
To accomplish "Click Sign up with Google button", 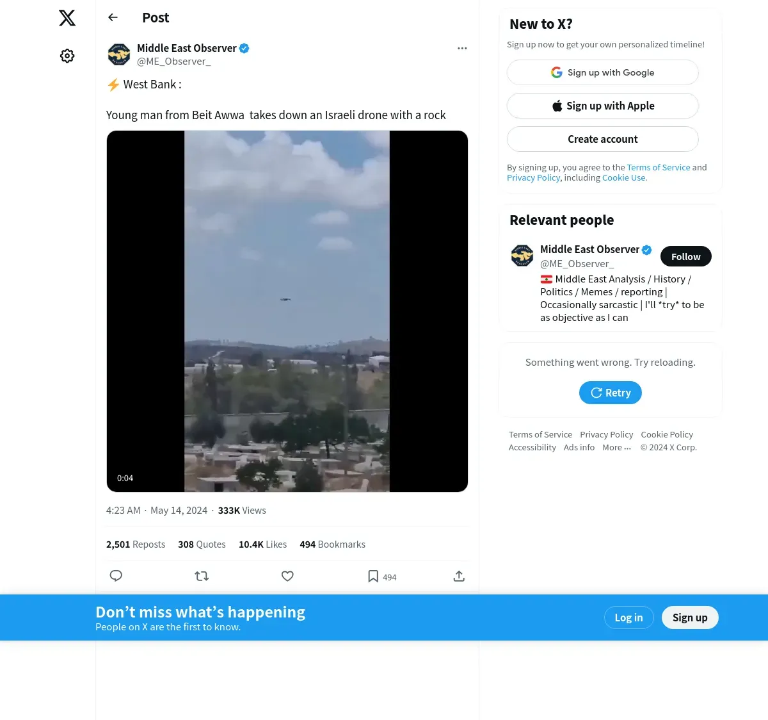I will pos(603,72).
